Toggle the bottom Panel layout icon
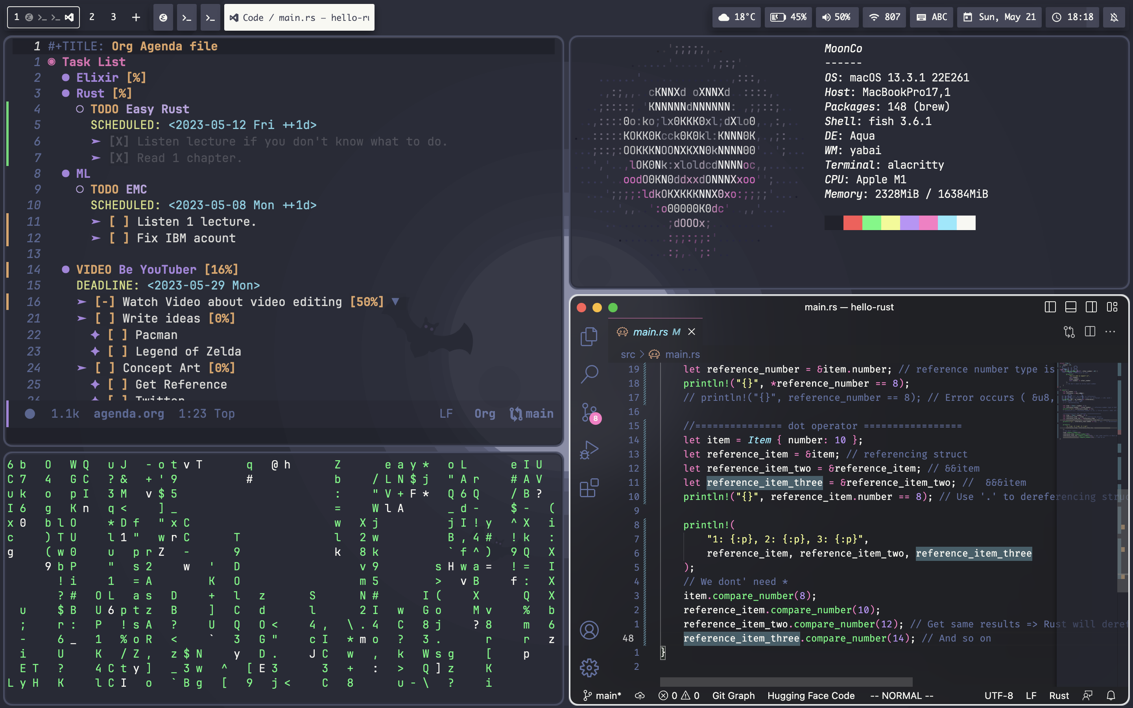The image size is (1133, 708). click(x=1071, y=307)
